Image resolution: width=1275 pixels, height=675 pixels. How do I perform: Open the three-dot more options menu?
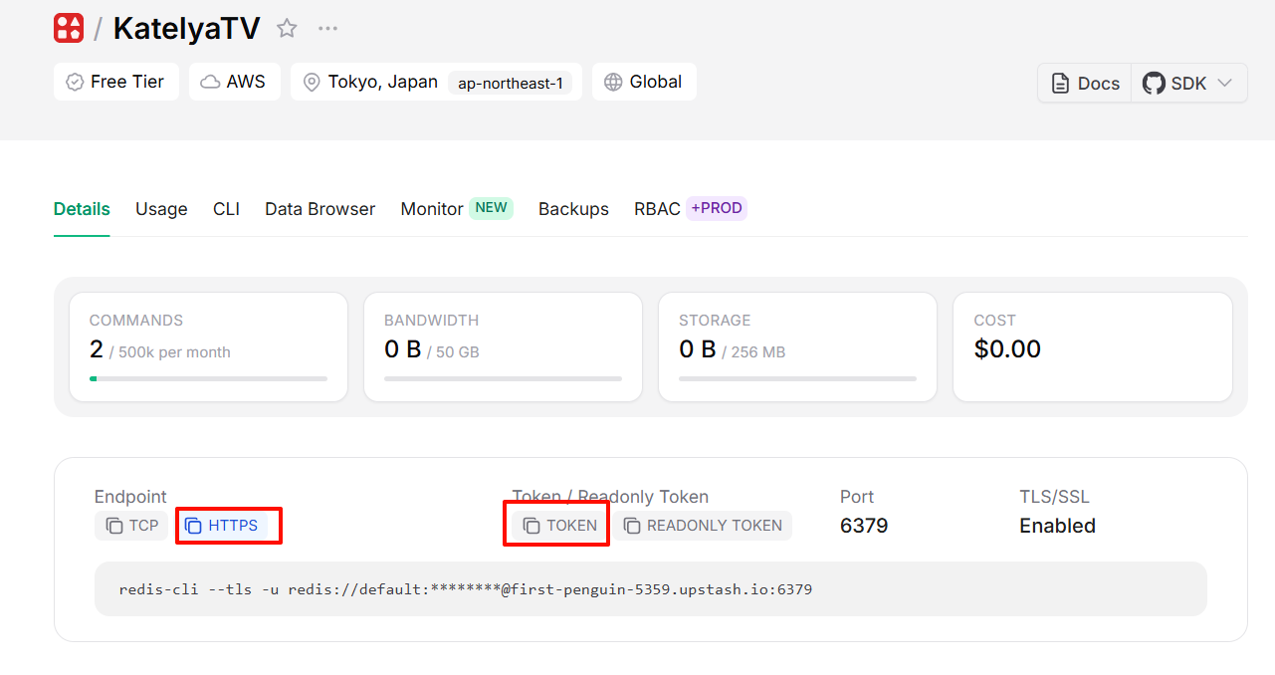click(328, 28)
